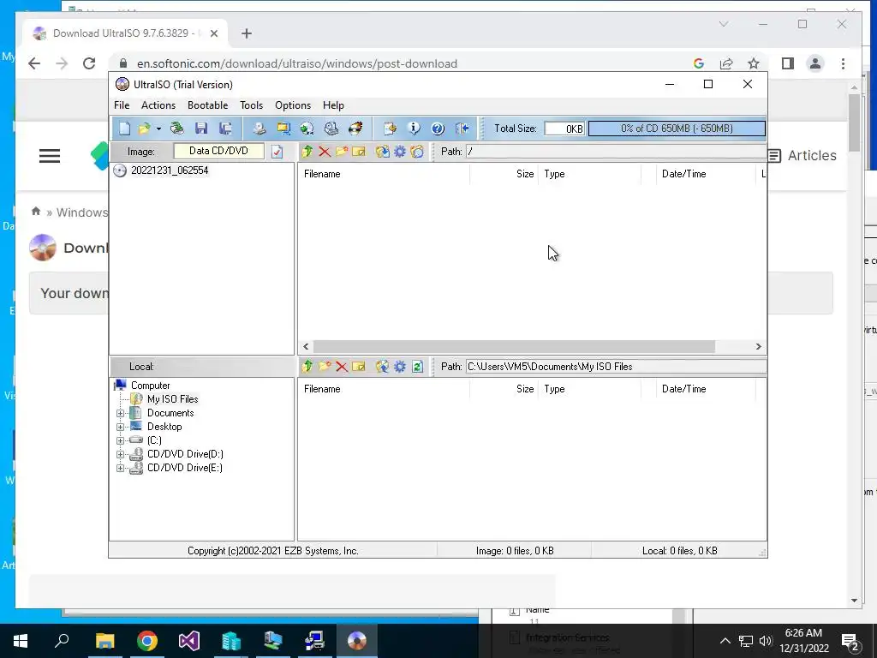Click the image properties checkmark icon beside Data CD/DVD
877x658 pixels.
(277, 151)
